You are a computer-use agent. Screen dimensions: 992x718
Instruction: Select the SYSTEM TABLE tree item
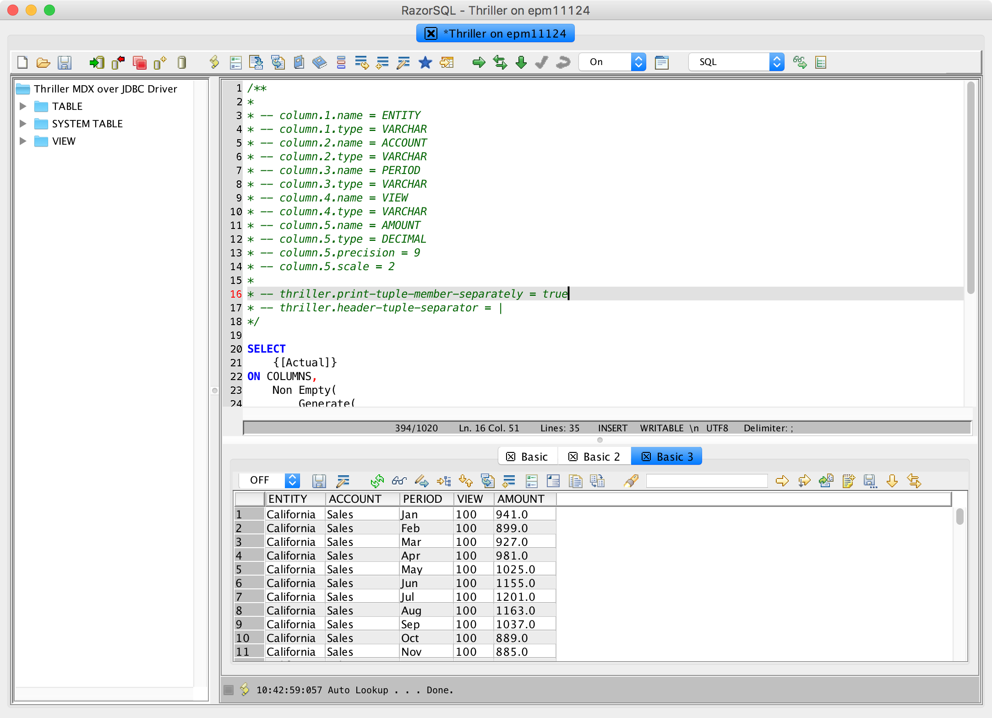coord(87,124)
